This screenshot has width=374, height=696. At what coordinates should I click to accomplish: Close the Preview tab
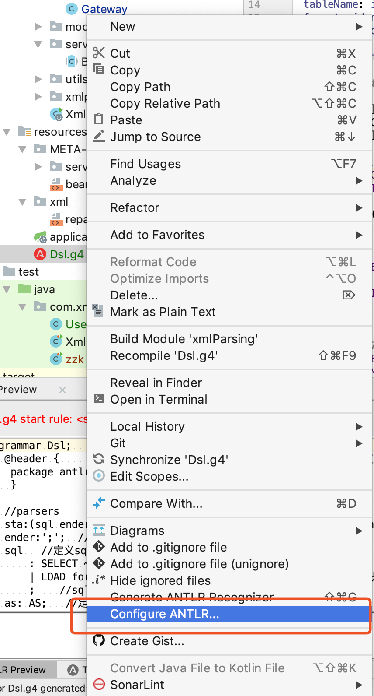pos(62,390)
